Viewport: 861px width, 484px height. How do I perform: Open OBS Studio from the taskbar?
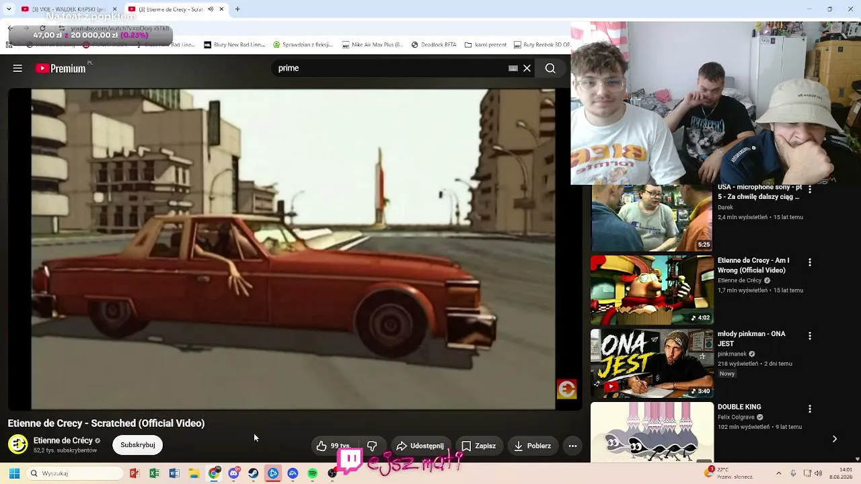coord(332,473)
